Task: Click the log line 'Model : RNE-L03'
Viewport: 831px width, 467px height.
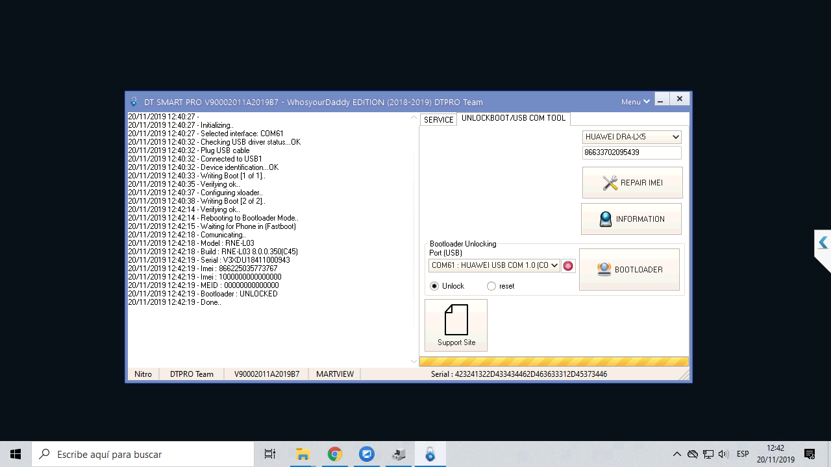Action: [x=191, y=243]
